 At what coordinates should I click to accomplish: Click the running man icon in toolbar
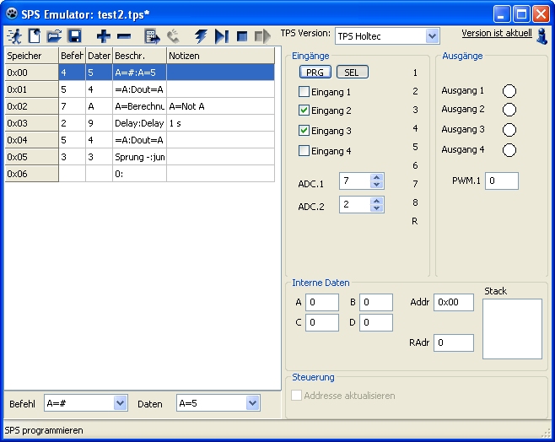click(14, 36)
